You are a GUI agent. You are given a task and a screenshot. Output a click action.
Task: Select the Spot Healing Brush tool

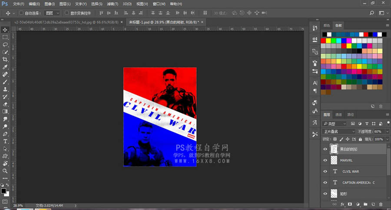coord(5,74)
